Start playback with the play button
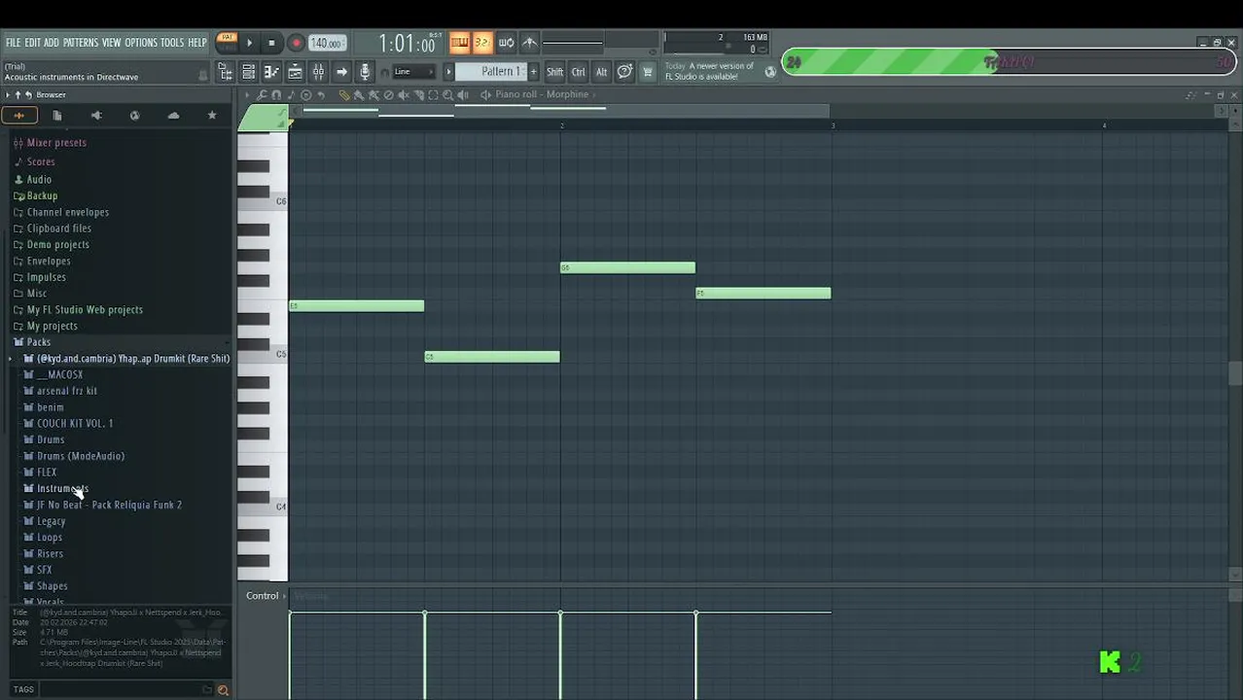 [249, 43]
